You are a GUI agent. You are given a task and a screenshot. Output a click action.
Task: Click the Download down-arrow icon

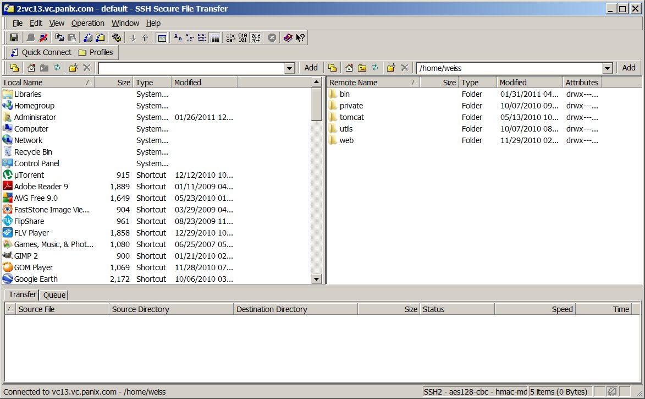pos(133,38)
